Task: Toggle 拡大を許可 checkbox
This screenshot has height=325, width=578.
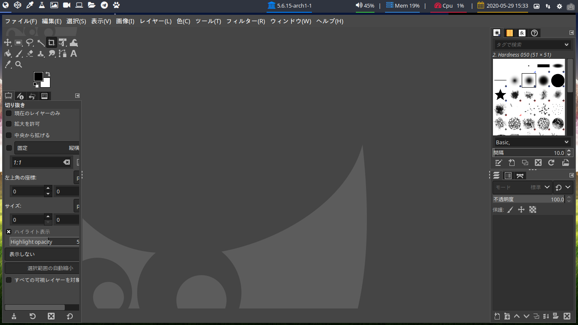Action: [8, 124]
